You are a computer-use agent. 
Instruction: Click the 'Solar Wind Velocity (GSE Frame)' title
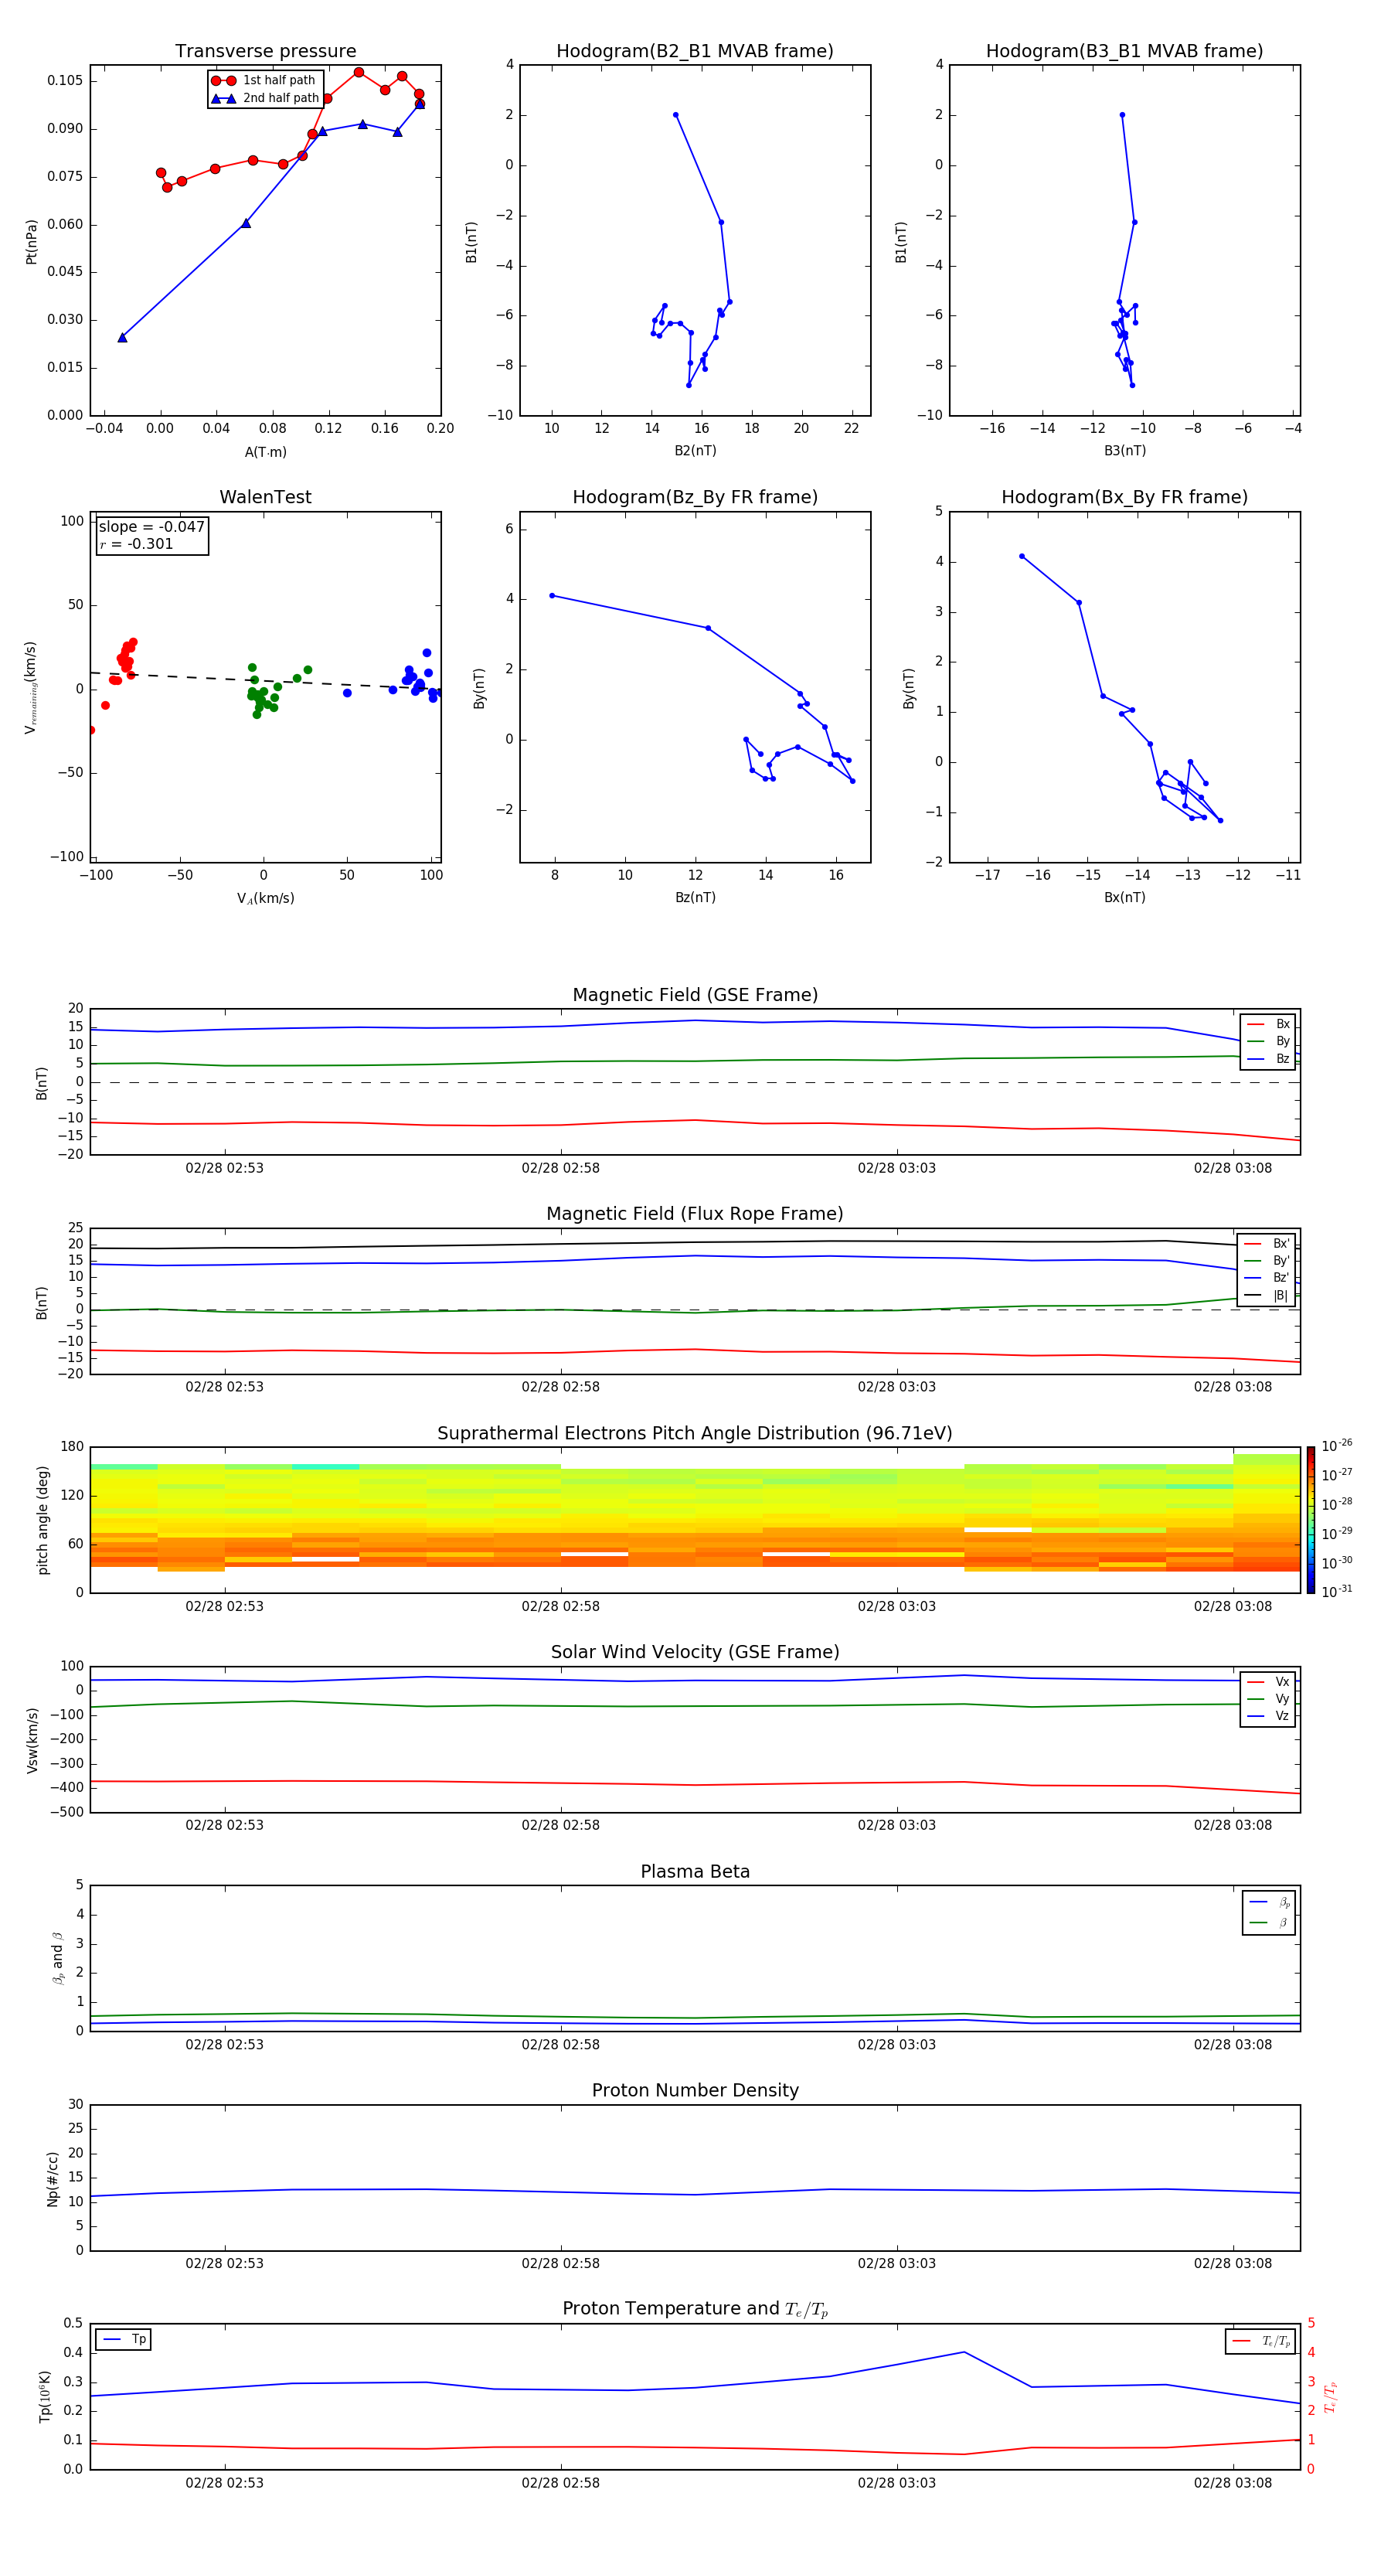pos(695,1652)
